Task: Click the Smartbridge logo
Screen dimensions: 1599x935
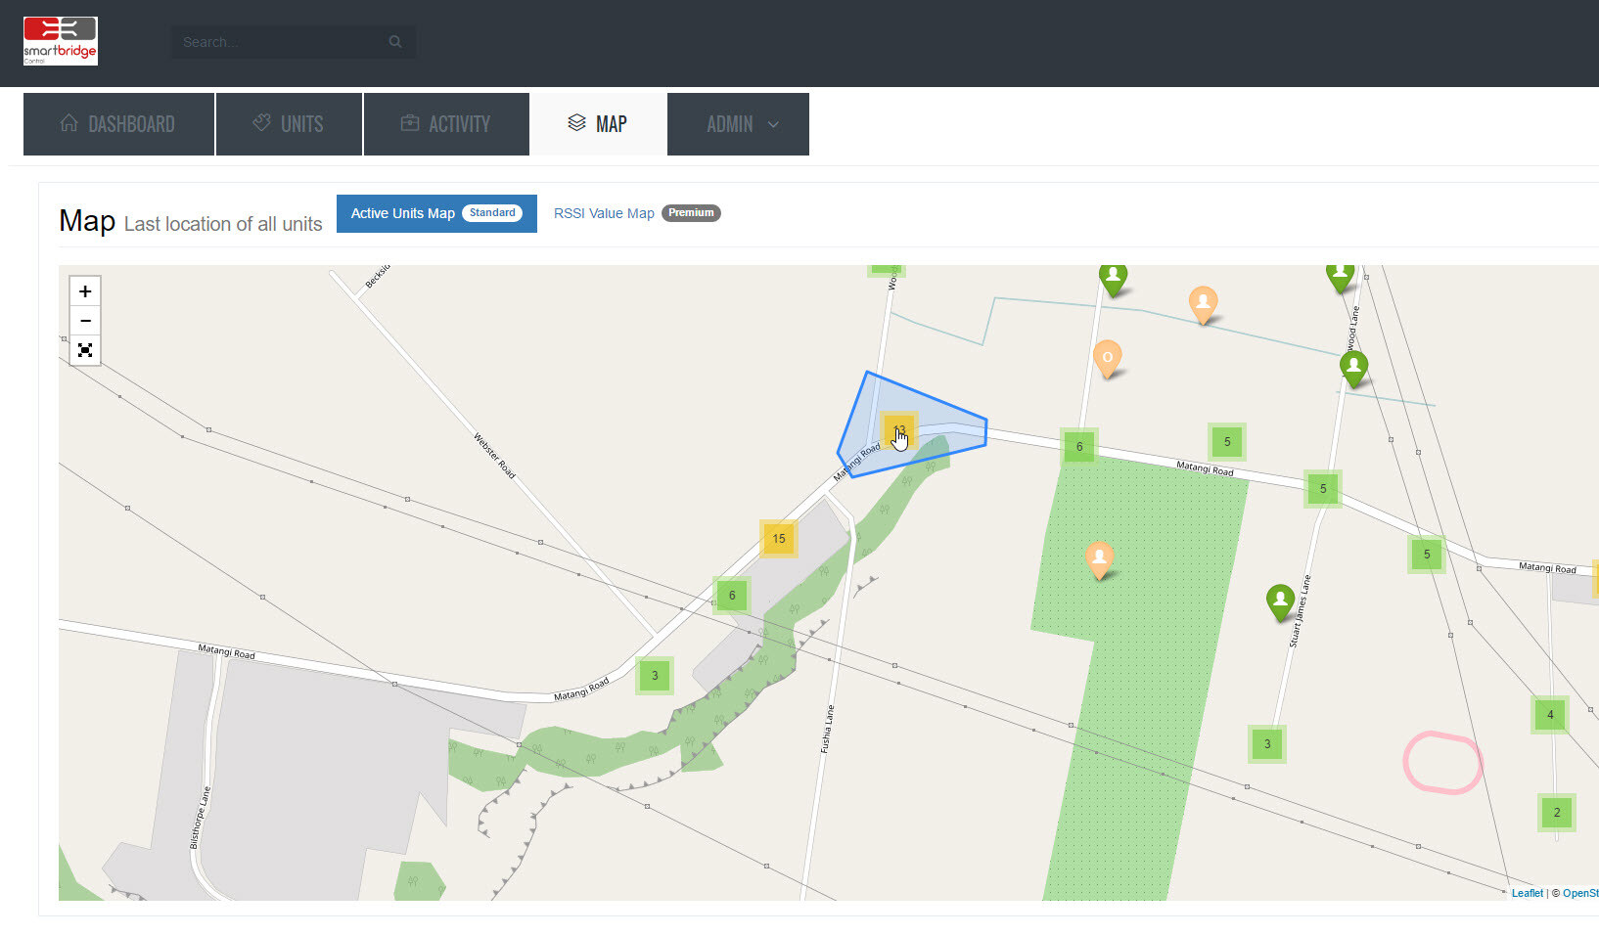Action: (61, 41)
